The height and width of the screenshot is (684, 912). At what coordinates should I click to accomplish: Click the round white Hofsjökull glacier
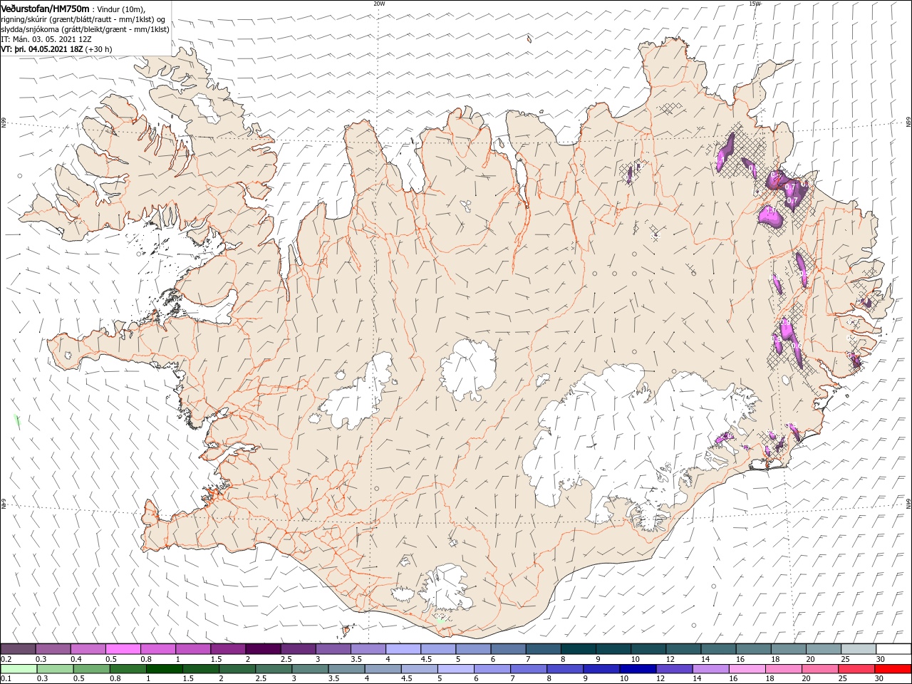pos(468,369)
